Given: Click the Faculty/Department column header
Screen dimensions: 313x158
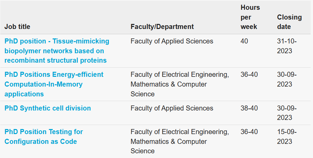Looking at the screenshot, I should pos(162,27).
